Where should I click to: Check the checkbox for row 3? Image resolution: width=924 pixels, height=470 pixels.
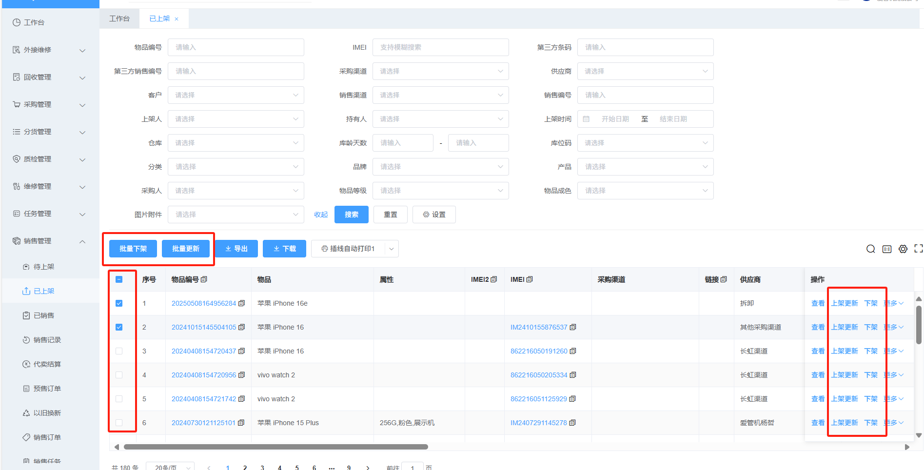[x=119, y=351]
